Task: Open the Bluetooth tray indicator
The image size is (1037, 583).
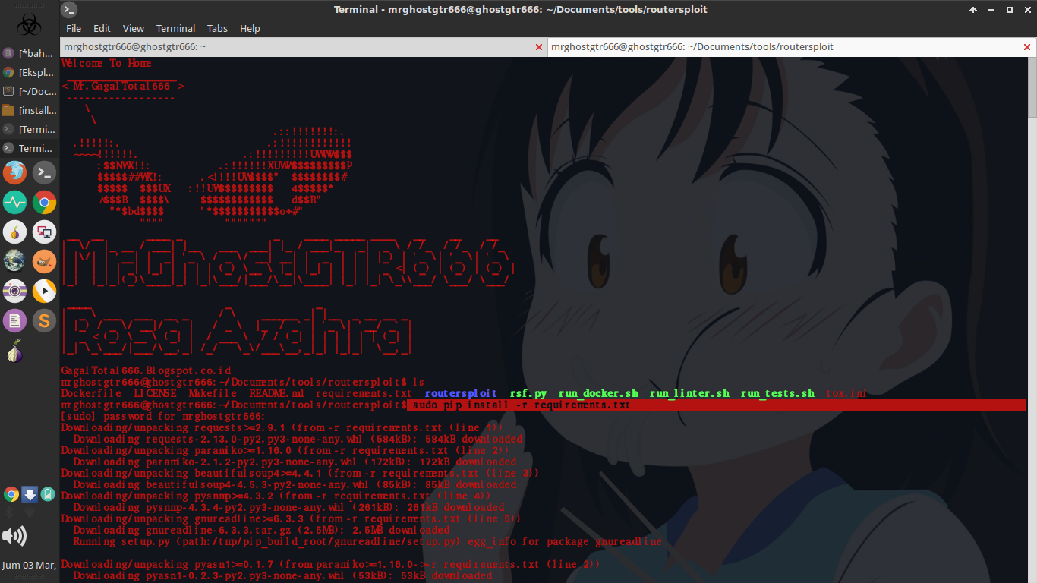Action: (x=11, y=513)
